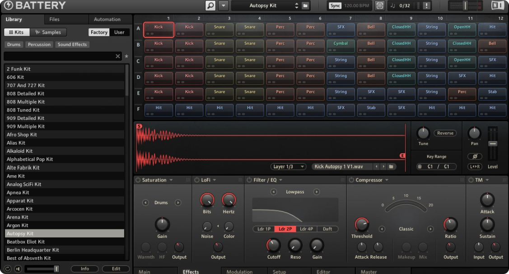Open Compressor module dropdown arrow

point(387,180)
